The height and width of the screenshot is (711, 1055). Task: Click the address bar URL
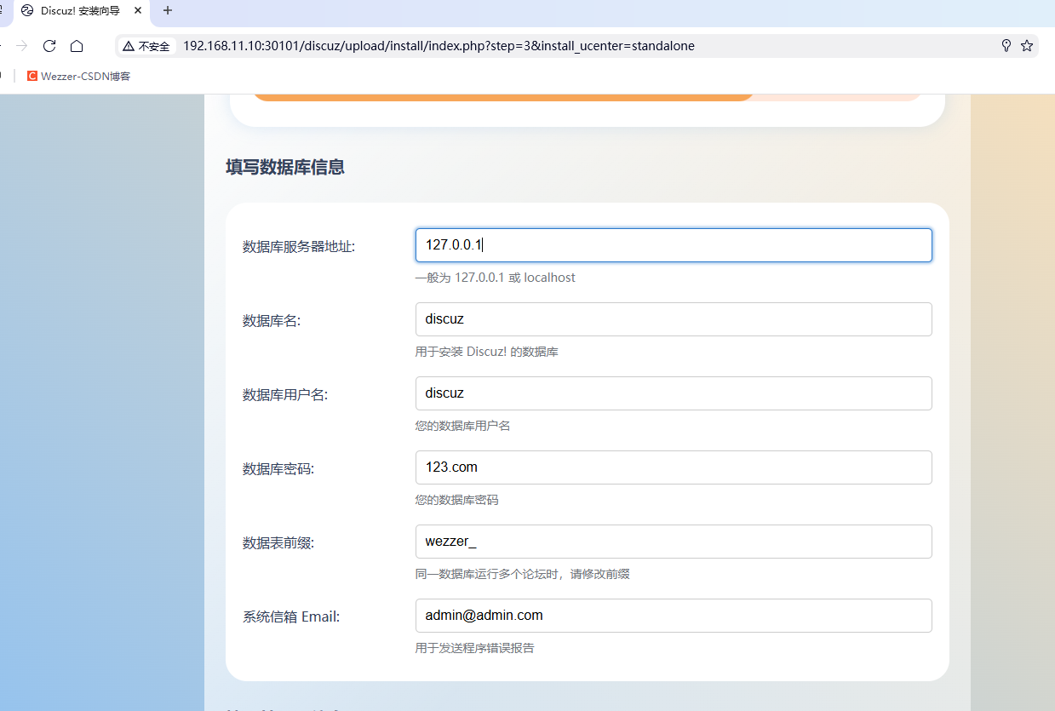[x=439, y=46]
